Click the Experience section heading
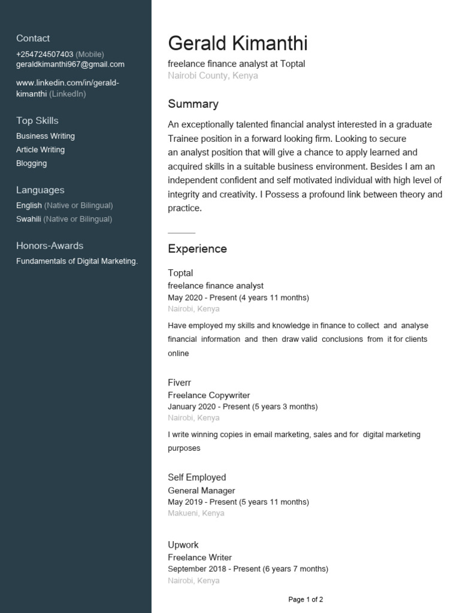Screen dimensions: 460x613 tap(198, 249)
